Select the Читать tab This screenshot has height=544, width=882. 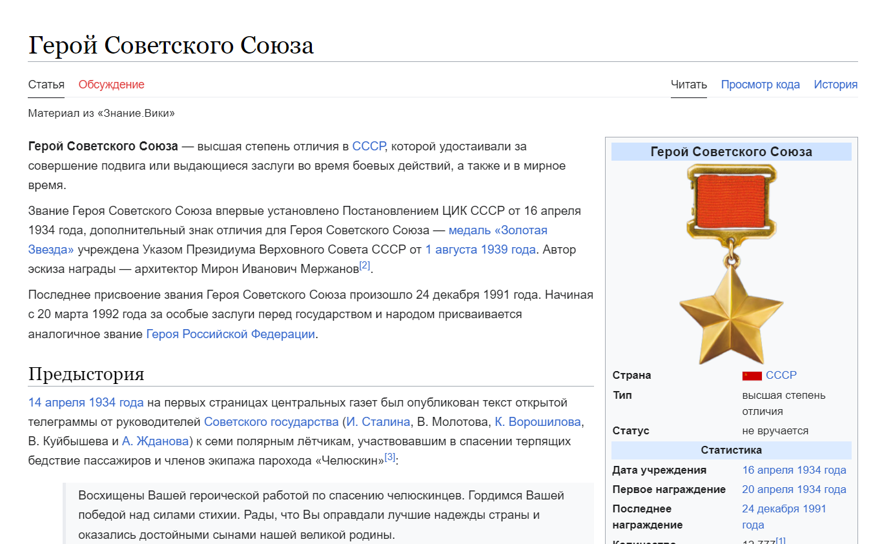pyautogui.click(x=688, y=85)
